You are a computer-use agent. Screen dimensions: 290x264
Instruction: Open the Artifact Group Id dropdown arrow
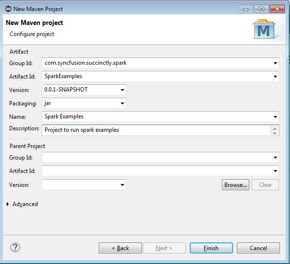click(x=275, y=63)
